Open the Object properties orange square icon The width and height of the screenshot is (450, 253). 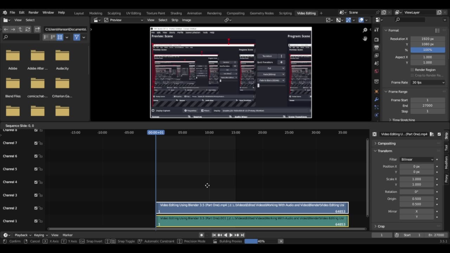pyautogui.click(x=377, y=91)
